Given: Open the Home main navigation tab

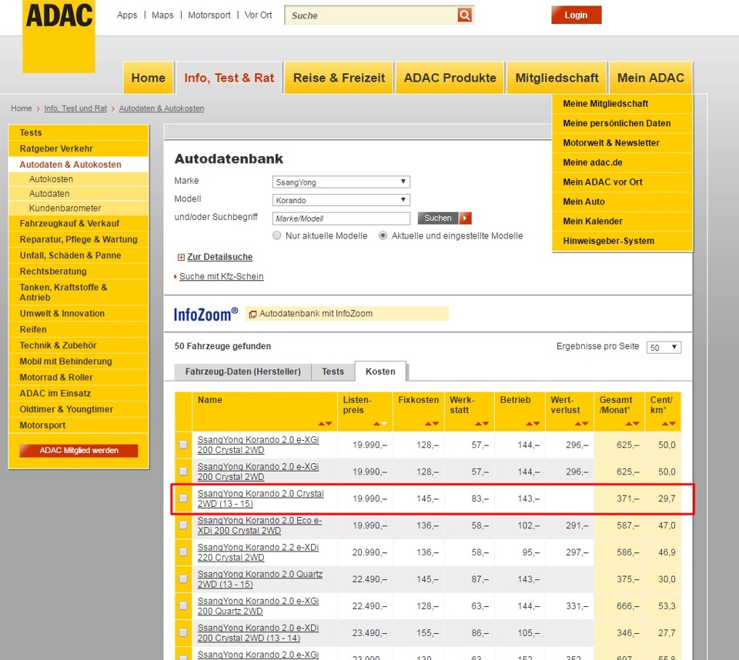Looking at the screenshot, I should click(x=149, y=78).
